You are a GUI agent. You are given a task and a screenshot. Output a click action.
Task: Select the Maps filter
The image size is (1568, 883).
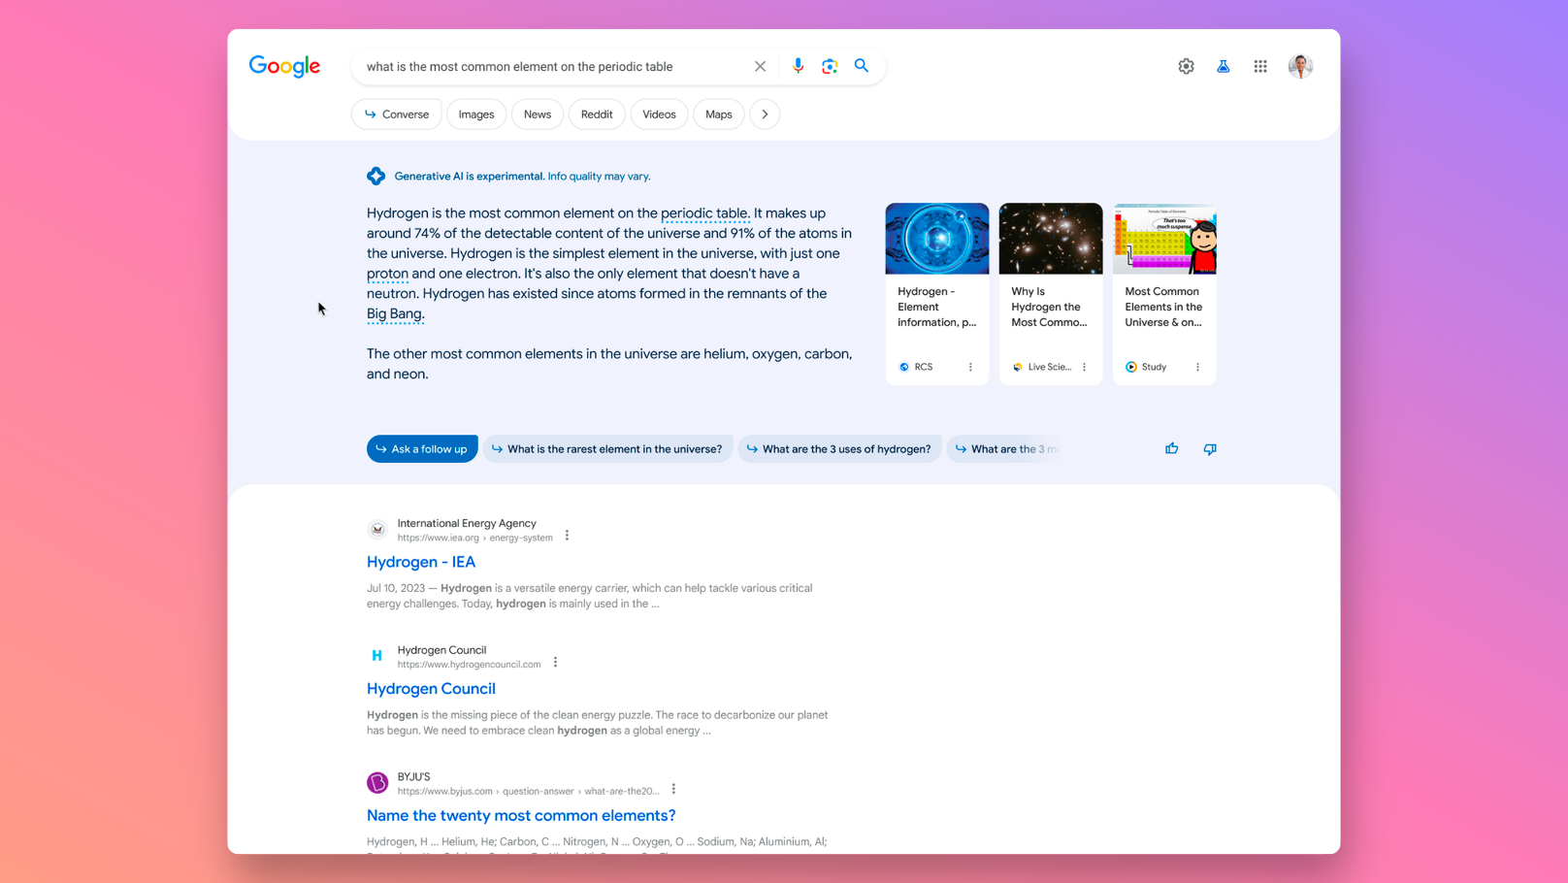point(719,114)
